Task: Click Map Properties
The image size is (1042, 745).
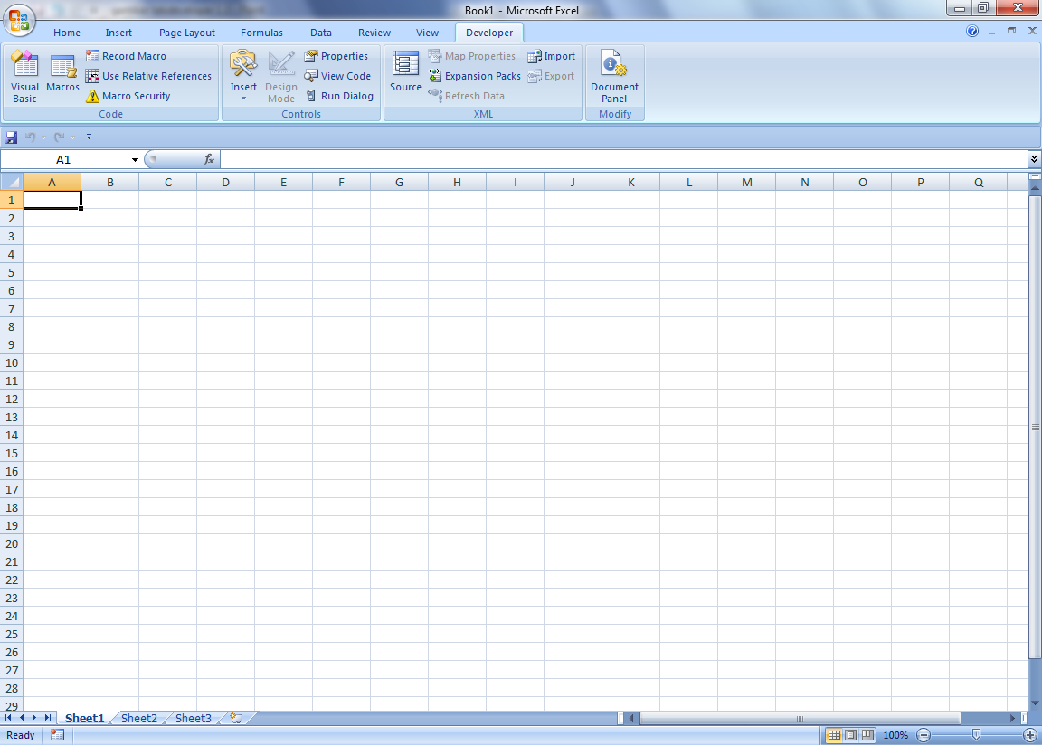Action: (x=472, y=56)
